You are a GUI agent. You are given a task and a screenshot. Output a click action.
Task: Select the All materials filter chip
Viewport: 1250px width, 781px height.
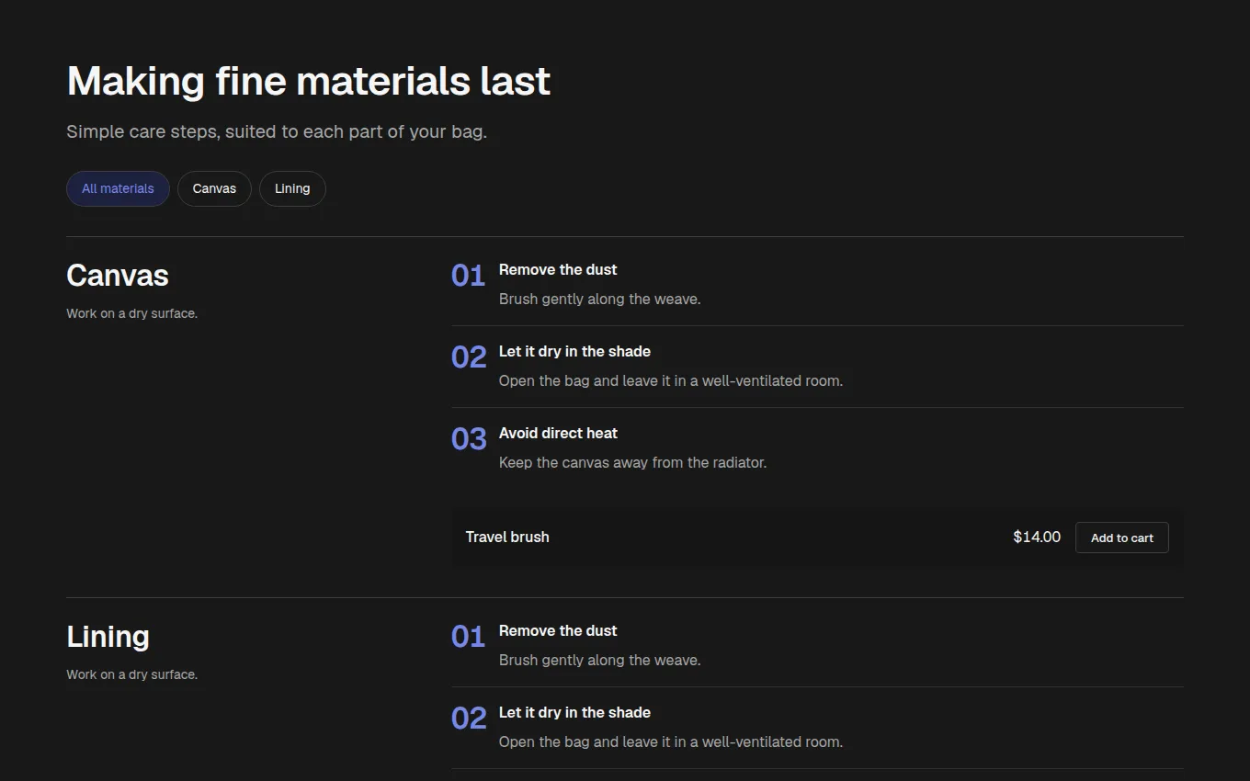click(x=118, y=188)
